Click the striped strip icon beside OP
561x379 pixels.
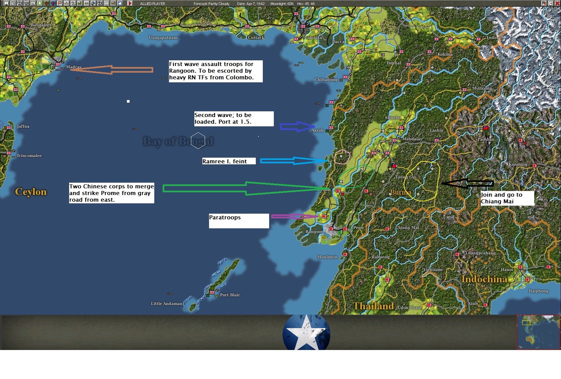click(x=113, y=3)
